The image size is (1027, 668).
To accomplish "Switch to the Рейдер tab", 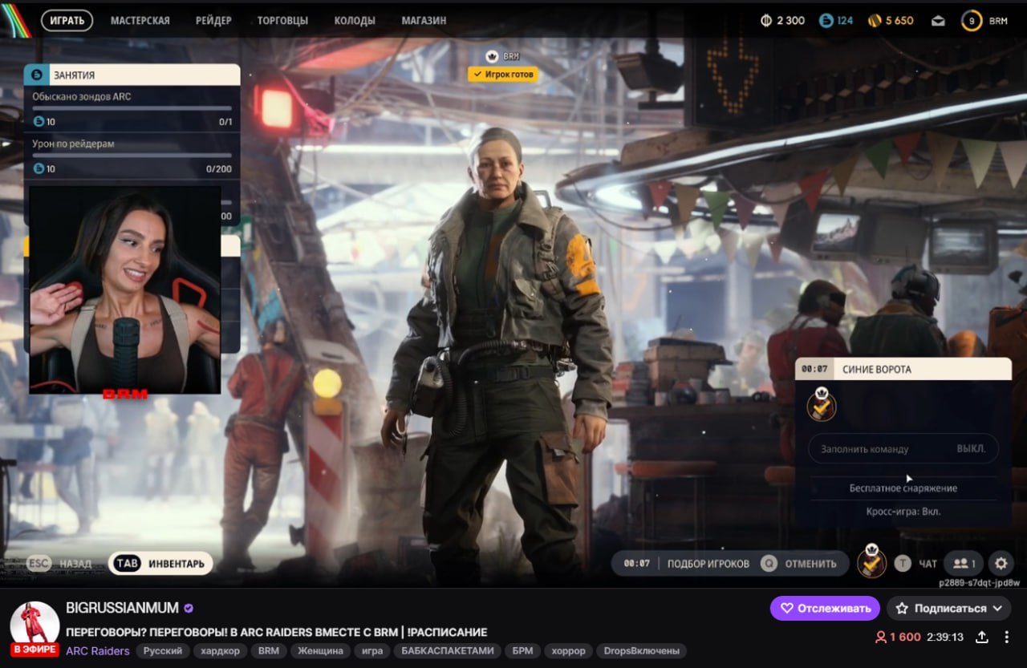I will [213, 21].
